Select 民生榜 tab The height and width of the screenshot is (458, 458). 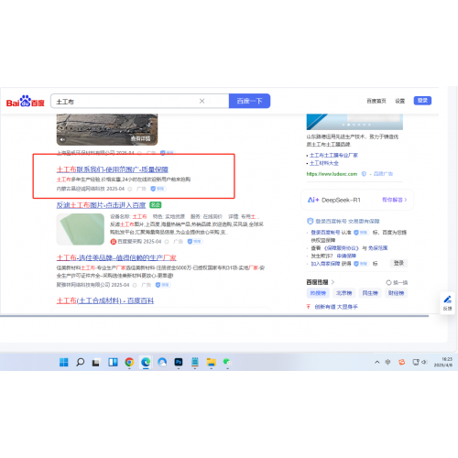coord(370,293)
